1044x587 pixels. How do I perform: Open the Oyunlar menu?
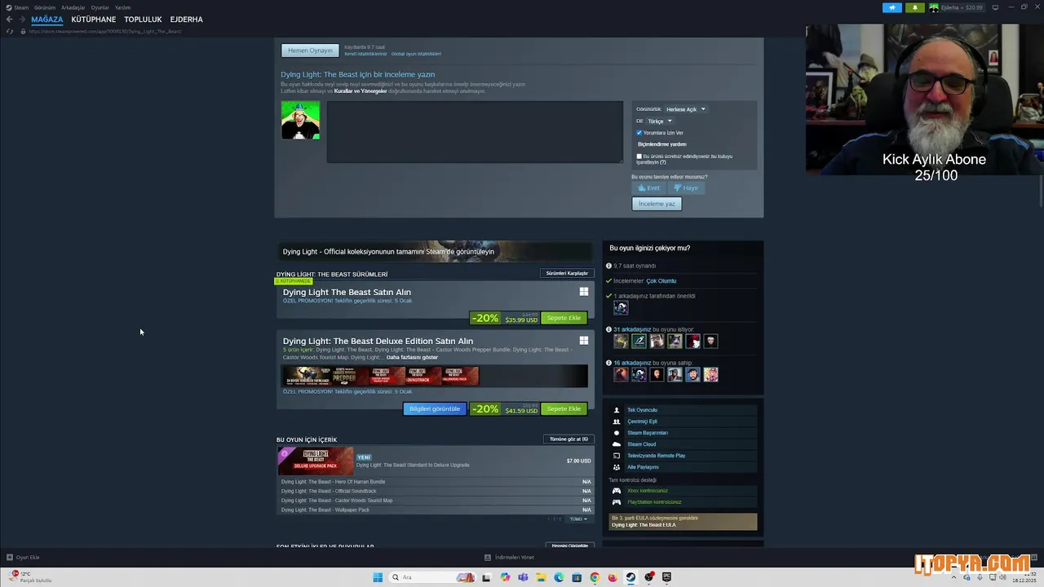coord(100,7)
